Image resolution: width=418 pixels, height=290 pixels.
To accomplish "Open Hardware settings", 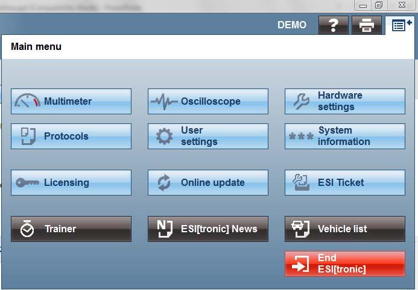I will (345, 101).
